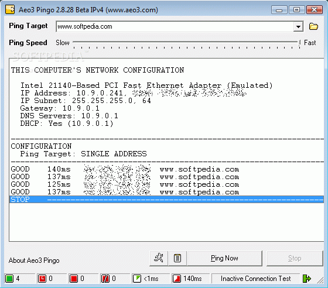Expand the Ping Target dropdown arrow
This screenshot has height=288, width=328.
coord(298,26)
